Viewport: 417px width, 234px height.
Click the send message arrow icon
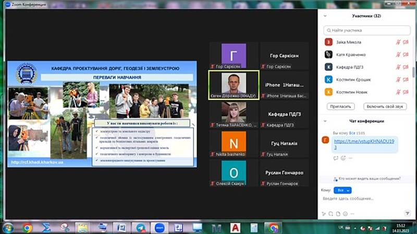[x=407, y=213]
